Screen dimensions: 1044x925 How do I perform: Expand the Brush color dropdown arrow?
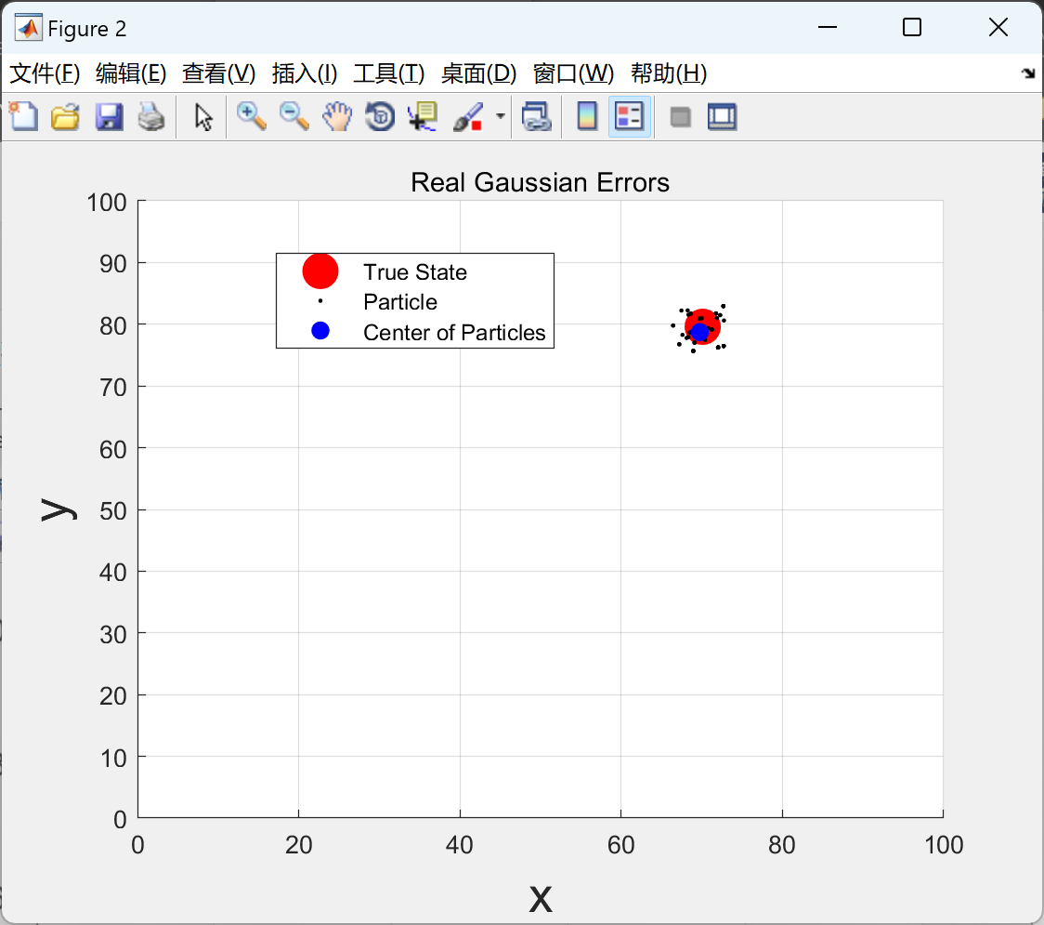coord(501,116)
